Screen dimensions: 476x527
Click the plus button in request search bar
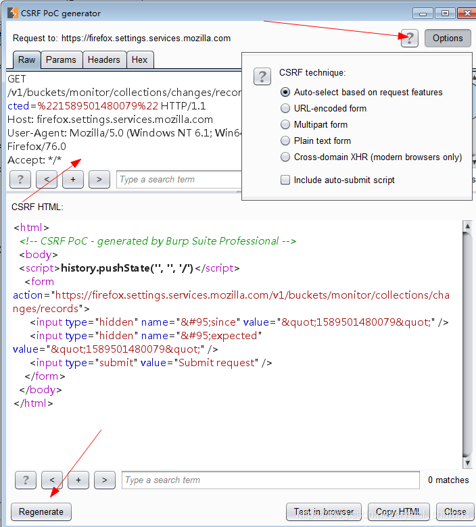73,180
